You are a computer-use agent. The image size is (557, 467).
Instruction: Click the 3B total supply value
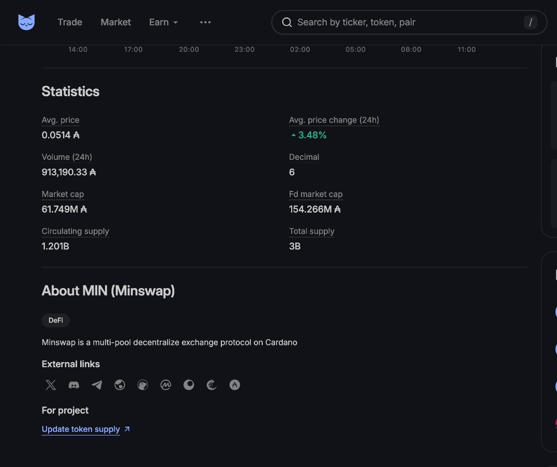[x=295, y=246]
